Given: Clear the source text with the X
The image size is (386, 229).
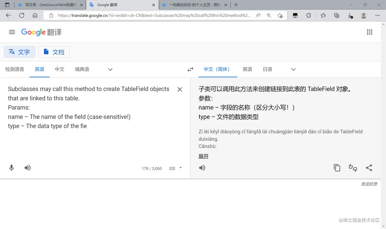Looking at the screenshot, I should (x=180, y=89).
